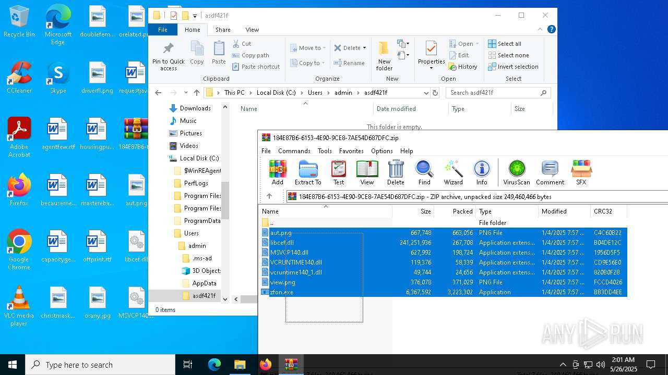The width and height of the screenshot is (668, 375).
Task: Click Select none in Explorer ribbon
Action: (508, 55)
